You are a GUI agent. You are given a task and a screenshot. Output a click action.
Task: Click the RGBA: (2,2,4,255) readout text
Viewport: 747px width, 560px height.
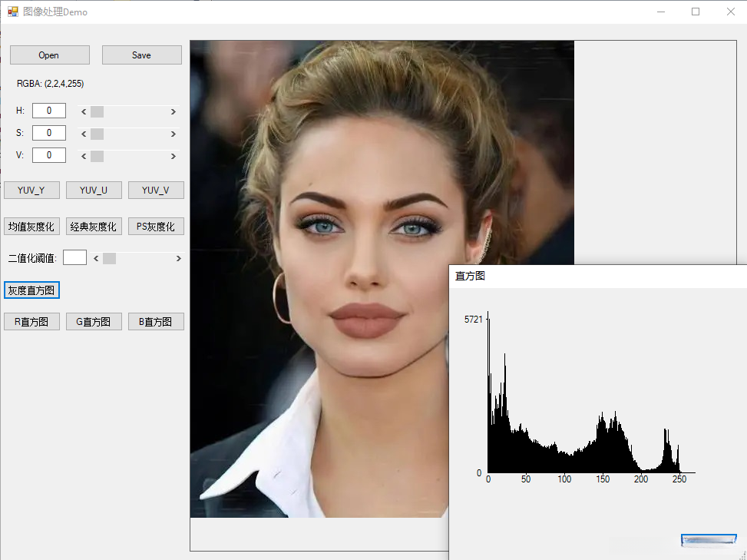(x=51, y=84)
